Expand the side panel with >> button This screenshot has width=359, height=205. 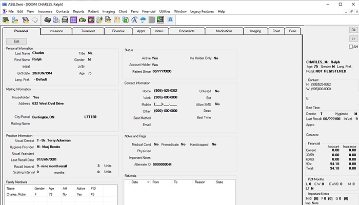tap(353, 38)
